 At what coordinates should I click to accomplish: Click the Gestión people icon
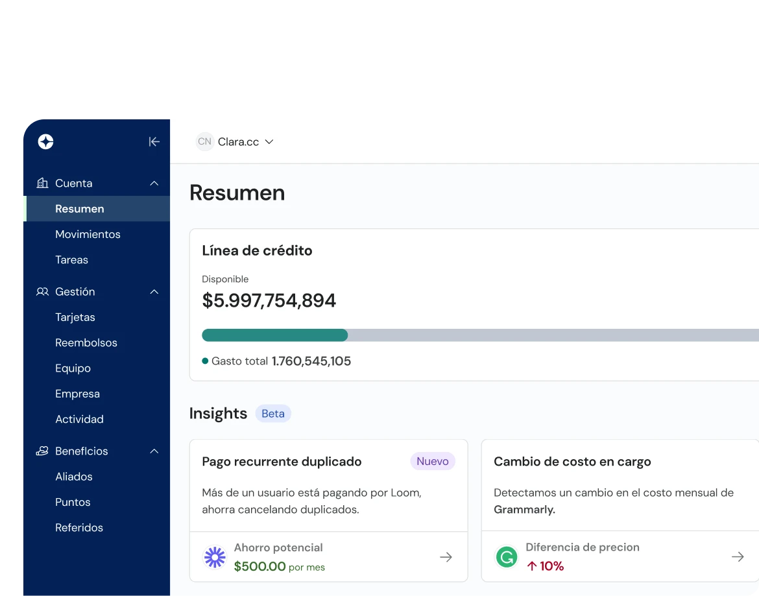pyautogui.click(x=42, y=291)
